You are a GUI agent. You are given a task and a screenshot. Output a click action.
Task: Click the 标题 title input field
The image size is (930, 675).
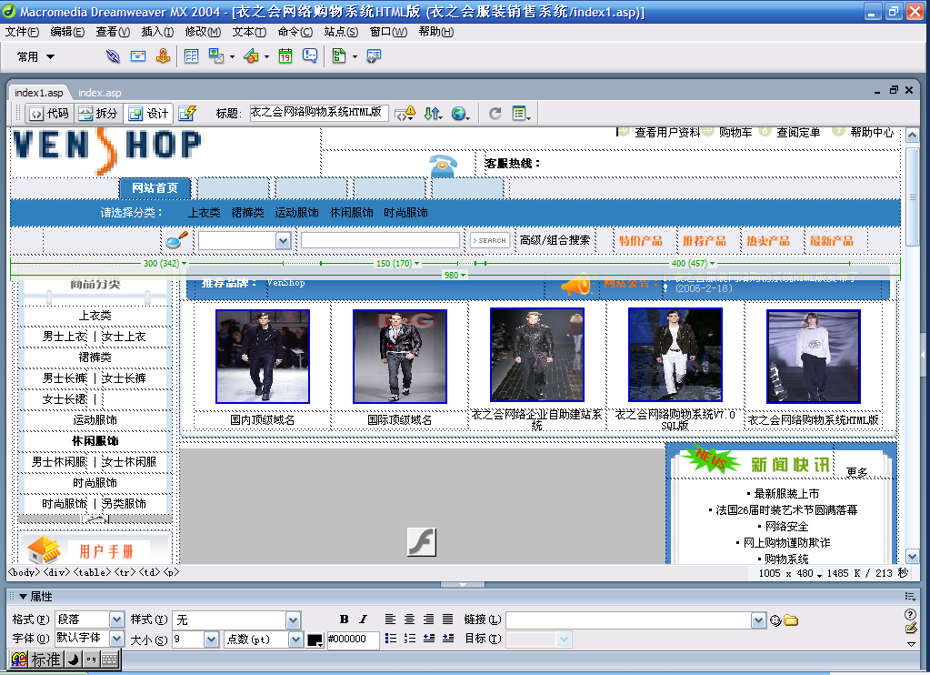tap(319, 113)
